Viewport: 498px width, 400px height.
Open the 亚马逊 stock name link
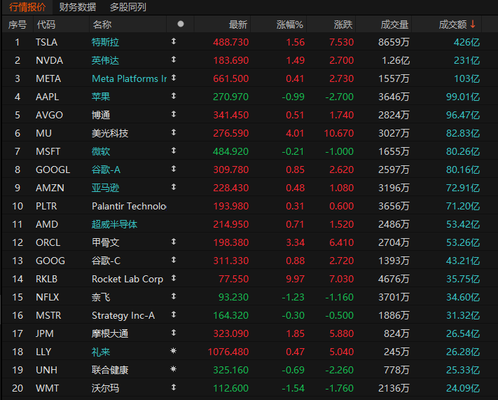[x=105, y=188]
